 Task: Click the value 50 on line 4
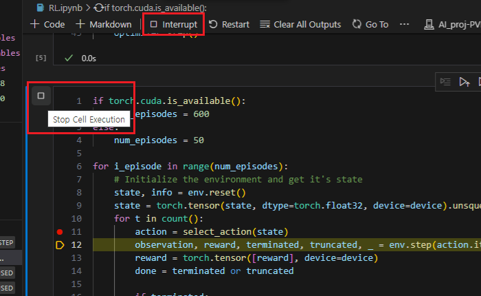pos(199,140)
